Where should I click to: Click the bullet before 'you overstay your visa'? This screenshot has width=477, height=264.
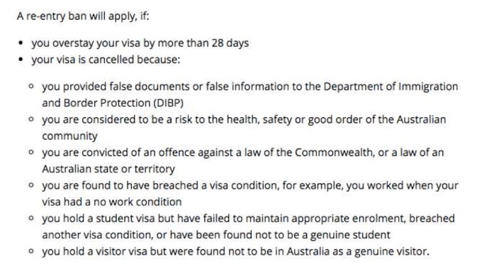[x=21, y=43]
